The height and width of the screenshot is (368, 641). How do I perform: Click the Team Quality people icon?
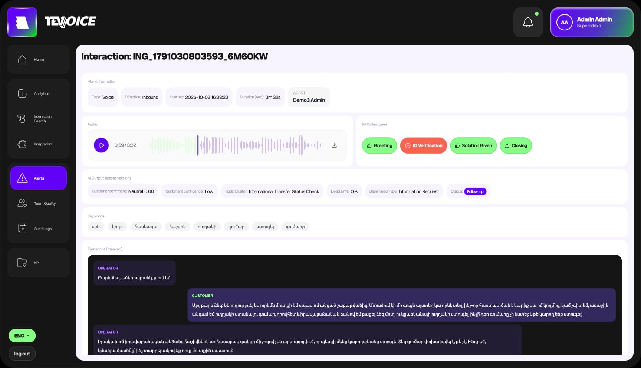tap(22, 203)
